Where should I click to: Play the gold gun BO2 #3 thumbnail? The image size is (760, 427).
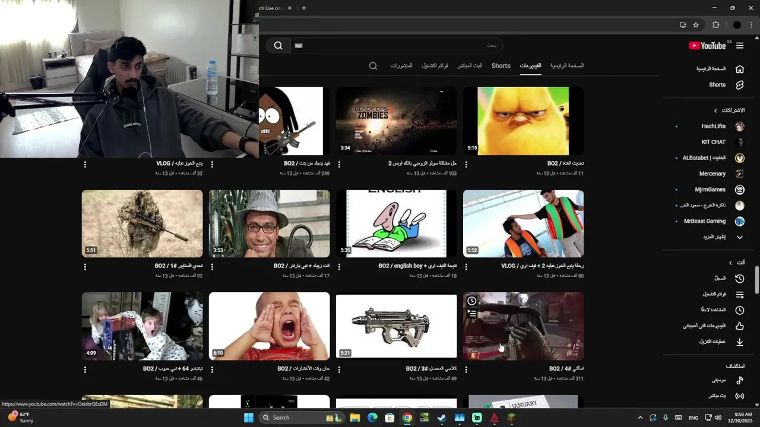point(396,326)
